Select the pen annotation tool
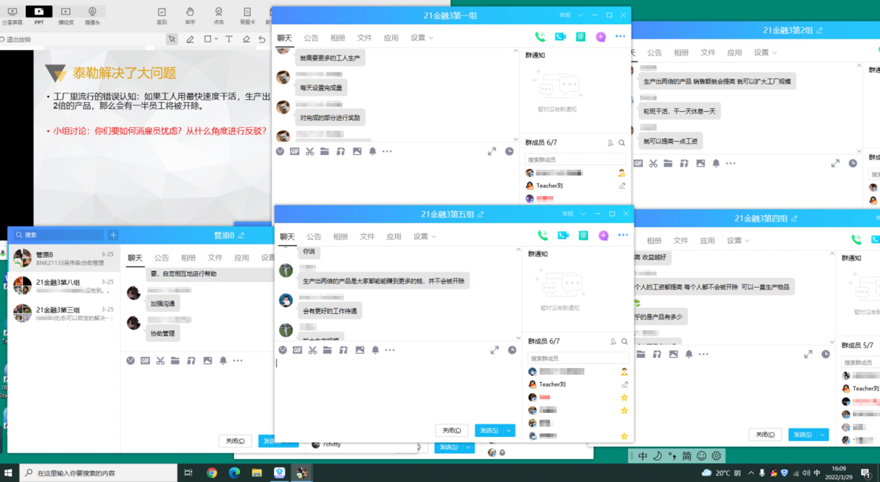Image resolution: width=880 pixels, height=482 pixels. [190, 39]
